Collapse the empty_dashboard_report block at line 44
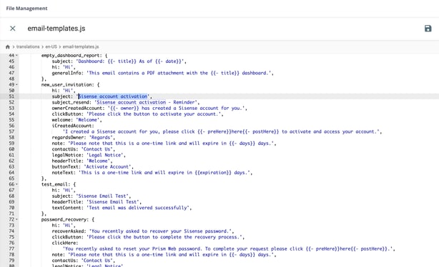Screen dimensions: 439x267 tap(16, 56)
